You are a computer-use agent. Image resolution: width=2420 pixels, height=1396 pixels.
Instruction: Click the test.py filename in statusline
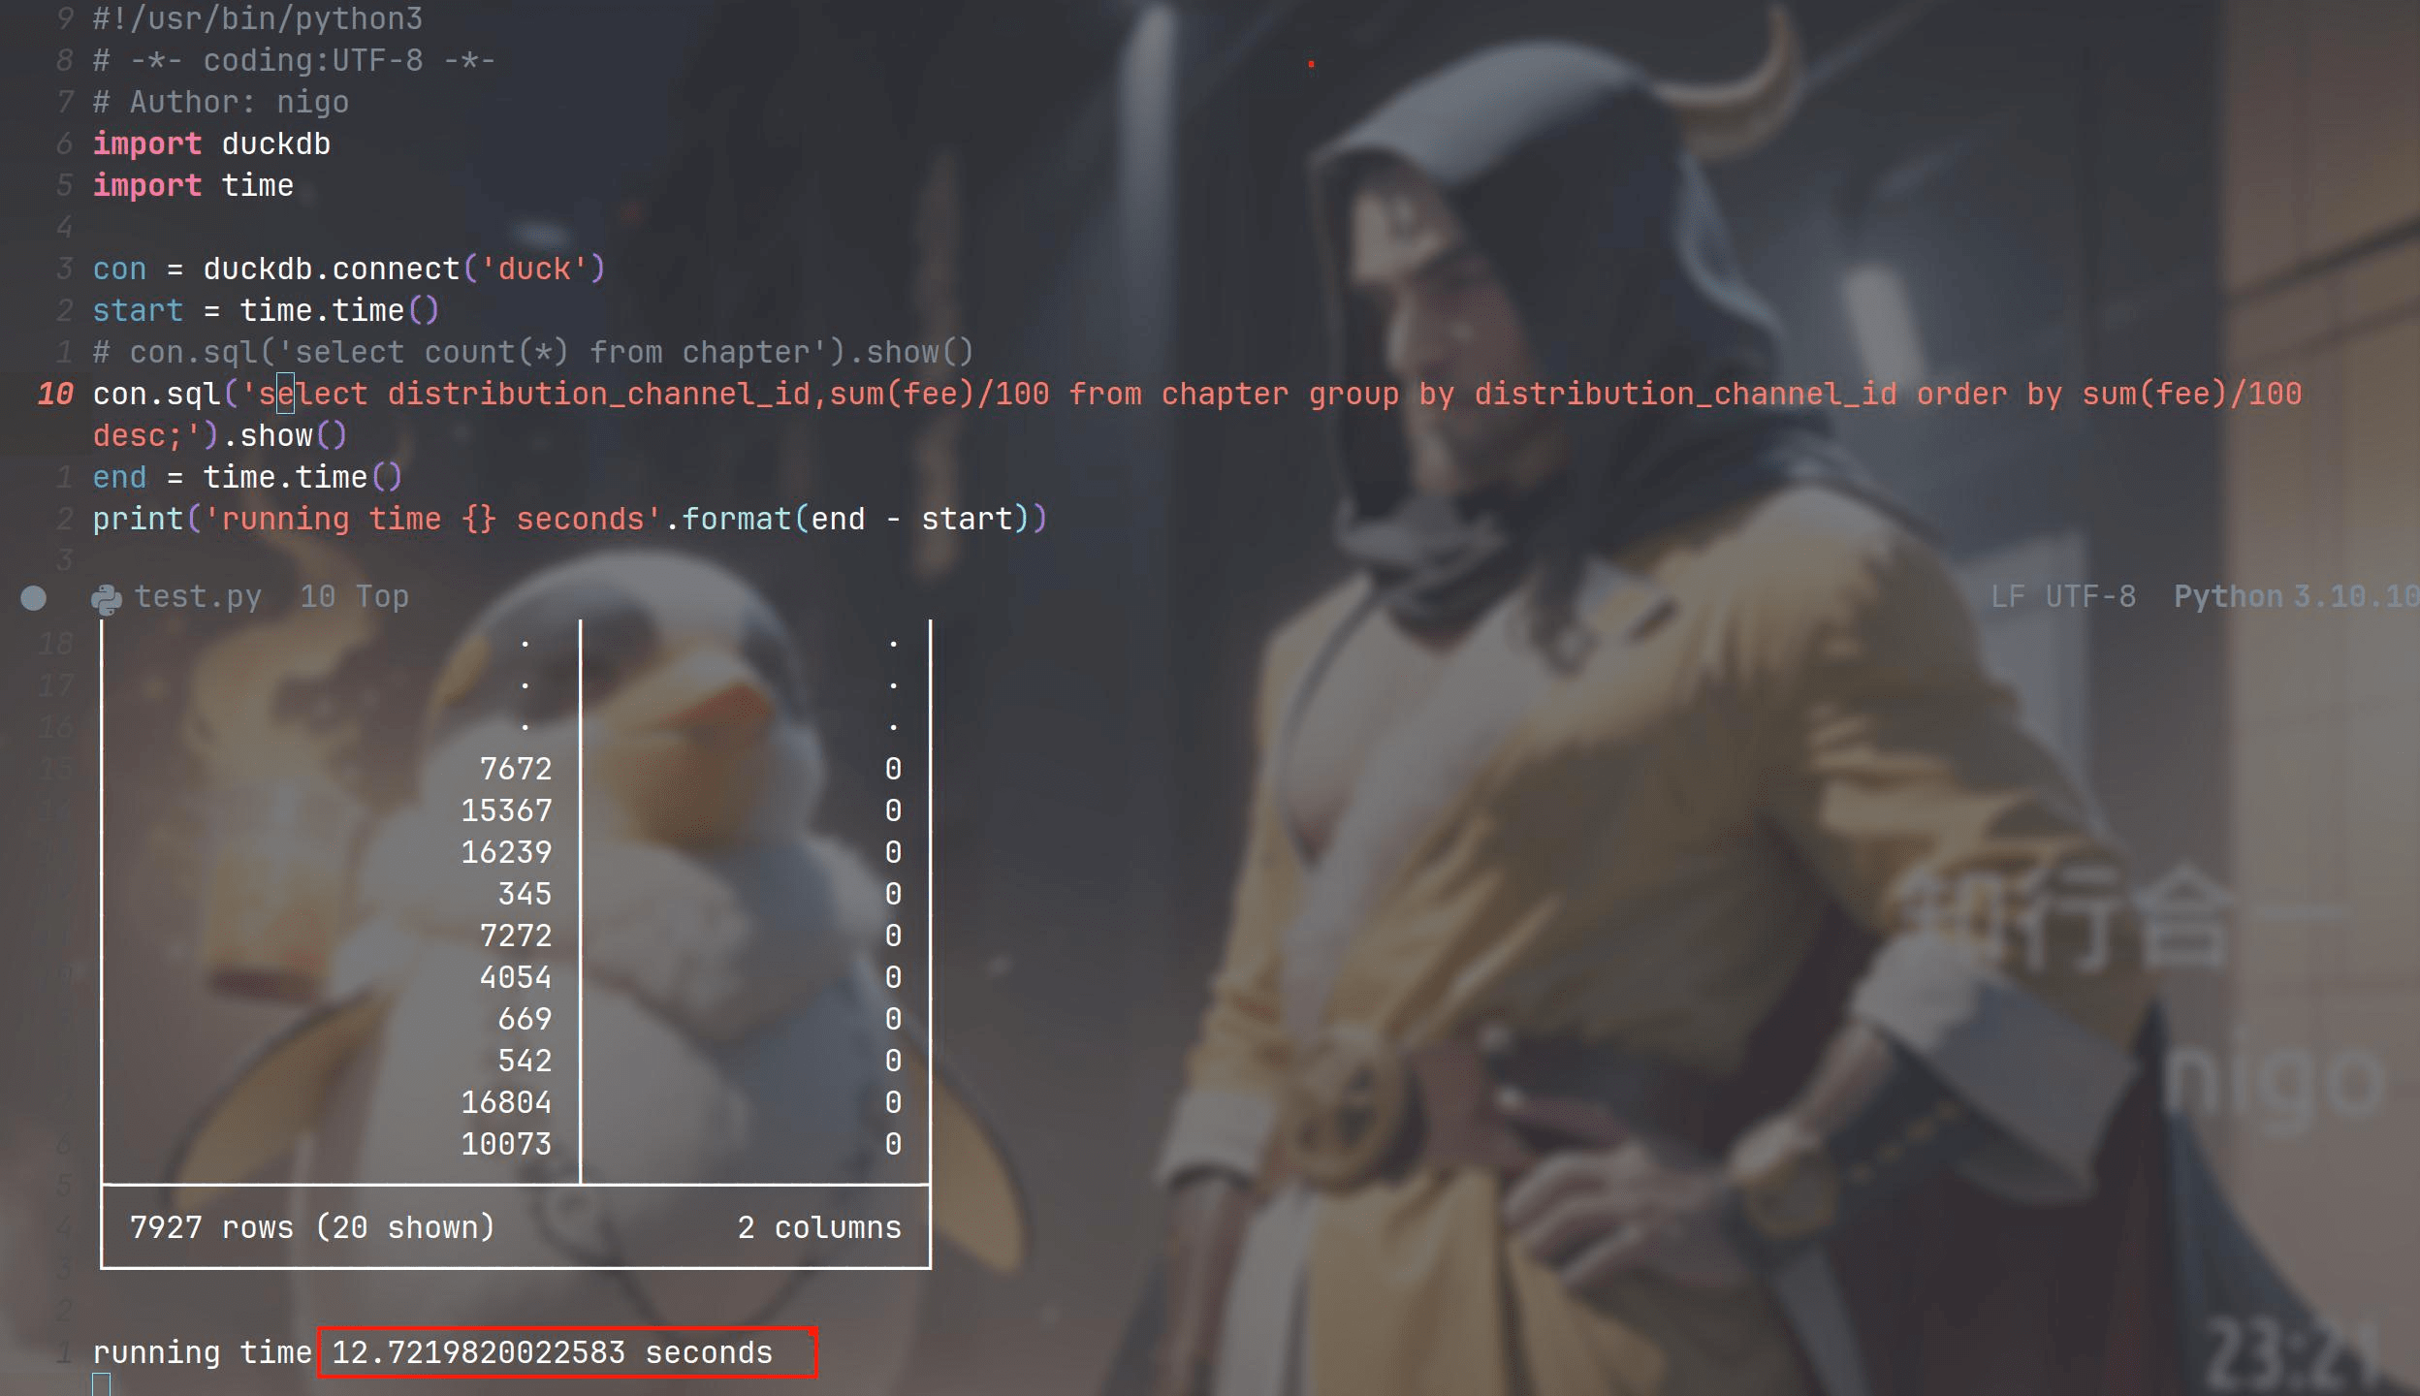click(198, 596)
